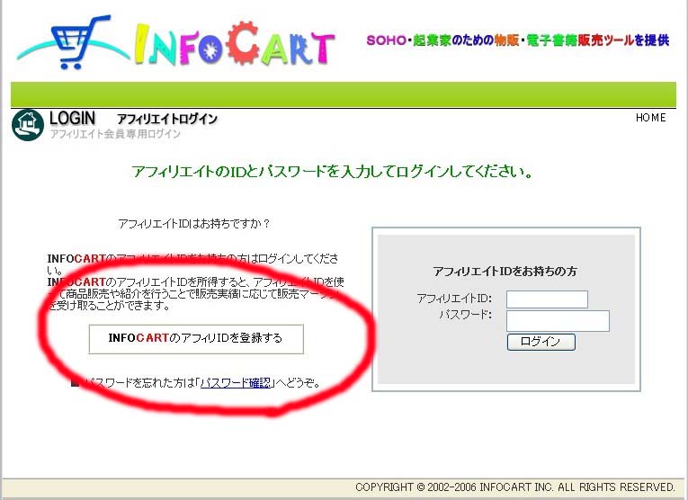The height and width of the screenshot is (500, 688).
Task: Focus the パスワード input field
Action: pos(558,321)
